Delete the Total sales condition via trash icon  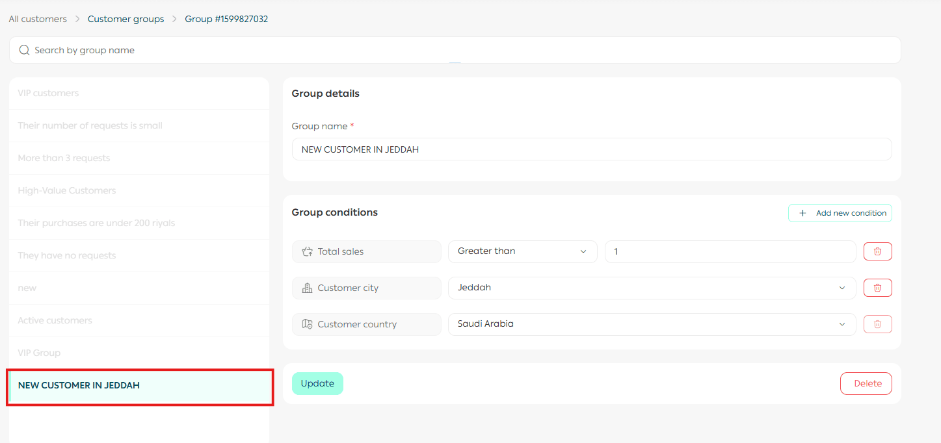pyautogui.click(x=877, y=251)
